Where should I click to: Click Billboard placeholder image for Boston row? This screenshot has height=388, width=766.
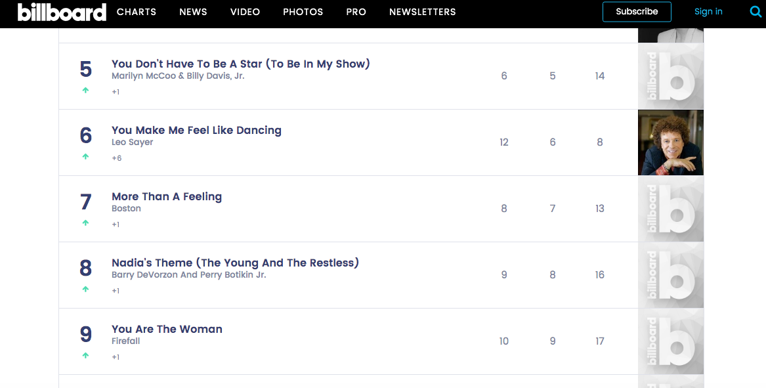(x=670, y=209)
